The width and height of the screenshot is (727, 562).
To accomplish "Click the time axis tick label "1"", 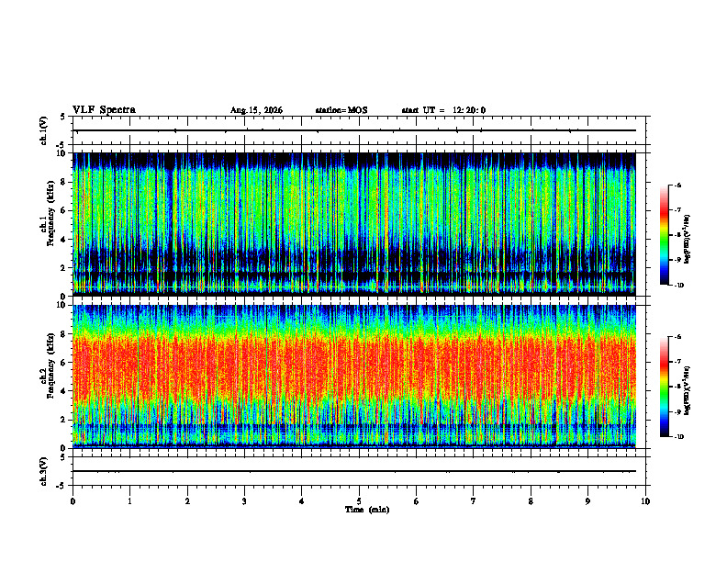I will click(x=129, y=501).
